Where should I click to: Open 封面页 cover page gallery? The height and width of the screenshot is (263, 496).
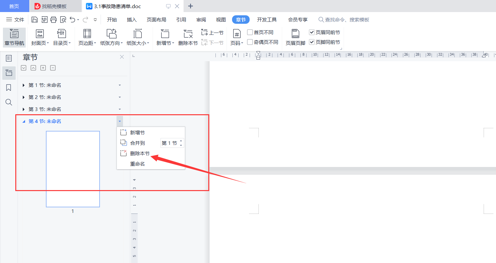click(x=40, y=37)
